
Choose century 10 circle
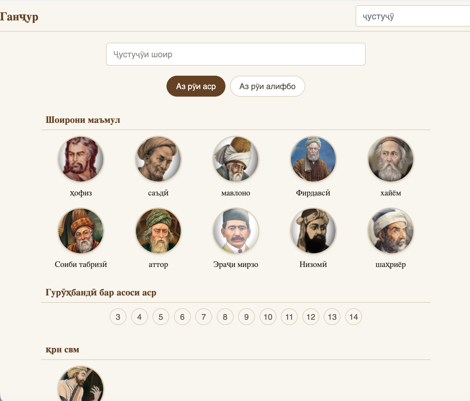pyautogui.click(x=268, y=317)
